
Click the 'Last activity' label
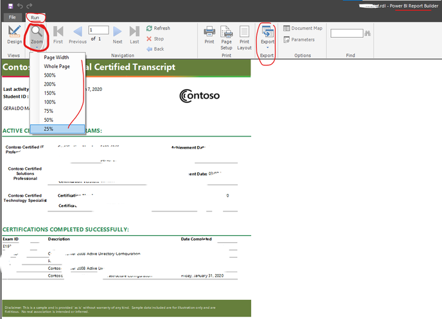(x=16, y=89)
